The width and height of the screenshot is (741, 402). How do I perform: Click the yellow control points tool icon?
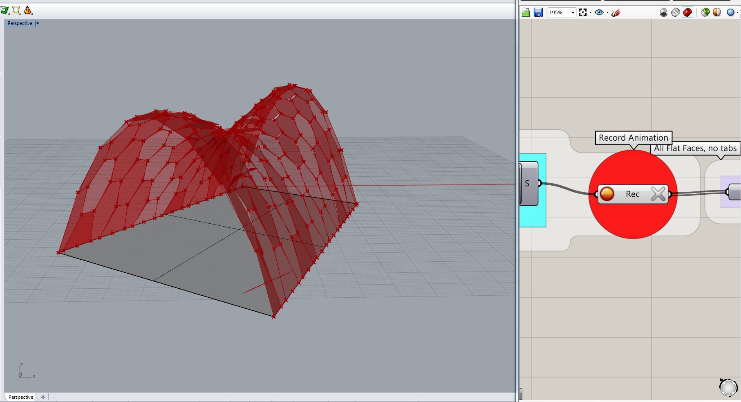pyautogui.click(x=16, y=10)
